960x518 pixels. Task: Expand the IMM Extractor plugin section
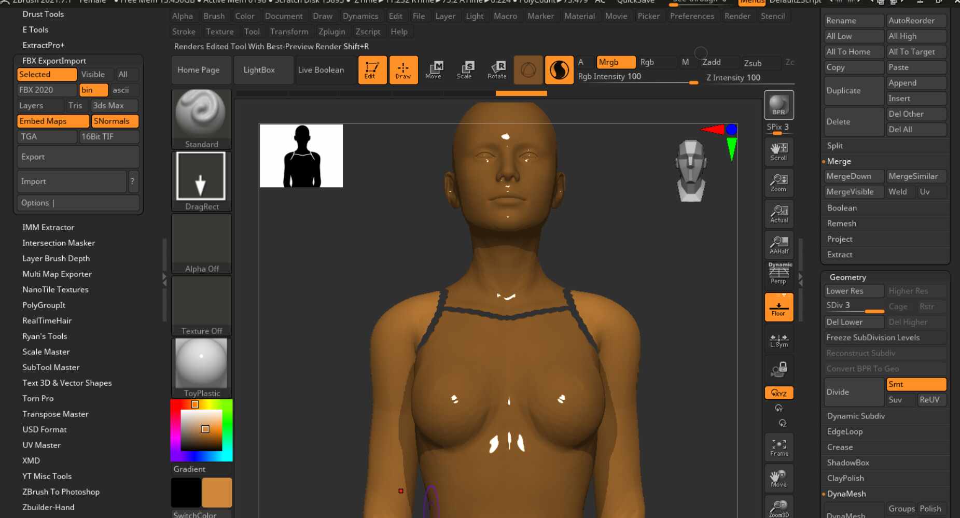coord(48,227)
